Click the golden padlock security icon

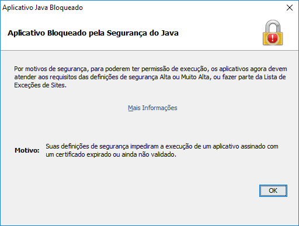click(273, 33)
